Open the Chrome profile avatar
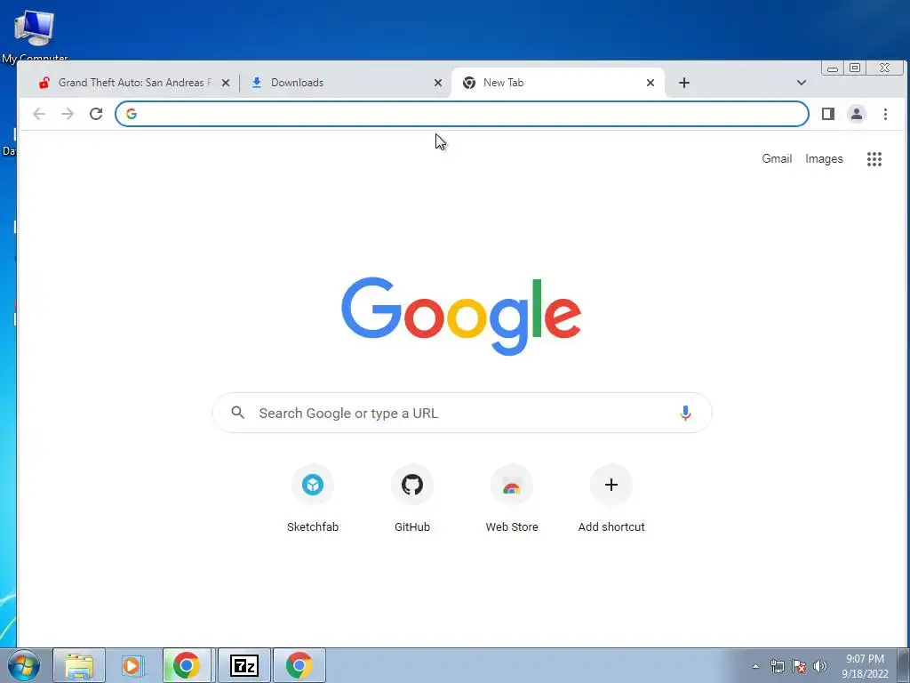This screenshot has width=910, height=683. (857, 114)
